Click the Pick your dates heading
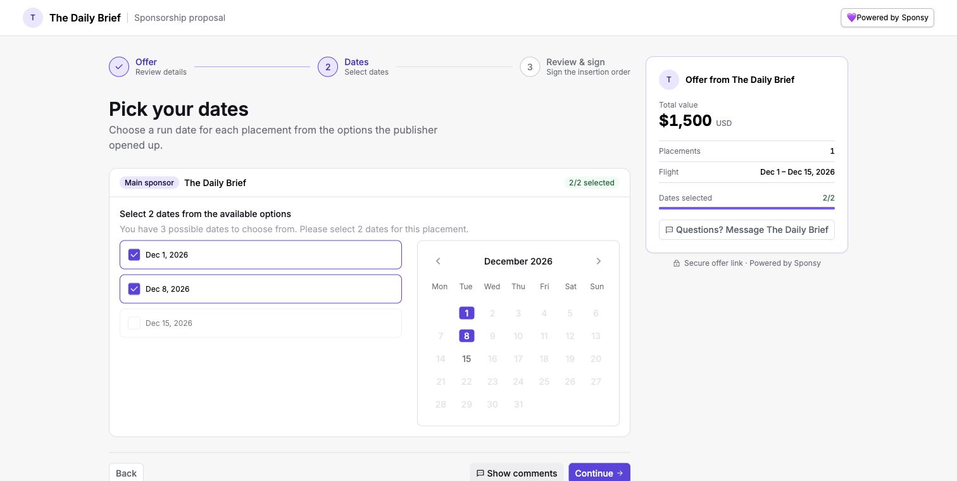957x481 pixels. click(178, 109)
